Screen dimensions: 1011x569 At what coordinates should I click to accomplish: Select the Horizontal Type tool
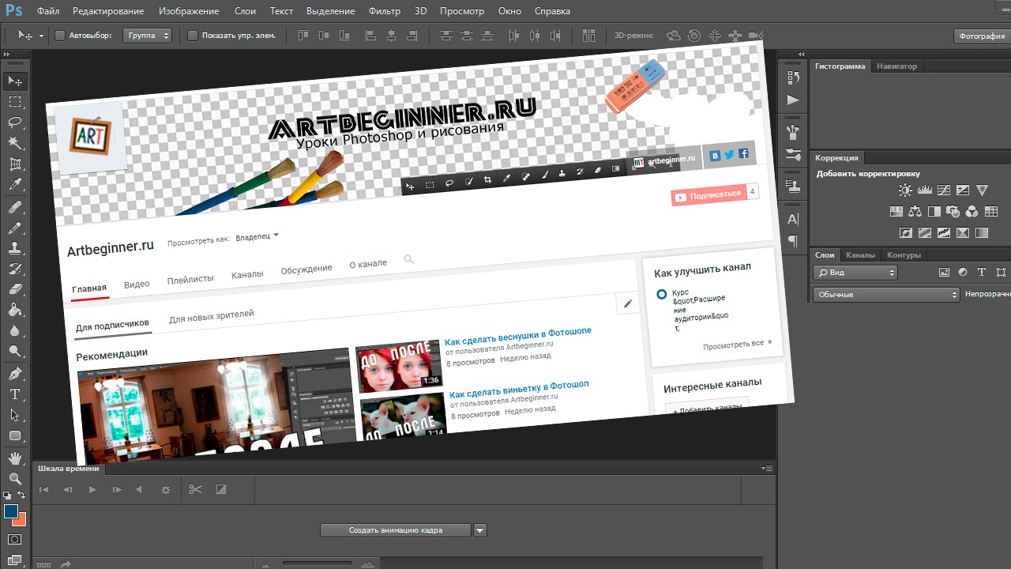pyautogui.click(x=15, y=394)
